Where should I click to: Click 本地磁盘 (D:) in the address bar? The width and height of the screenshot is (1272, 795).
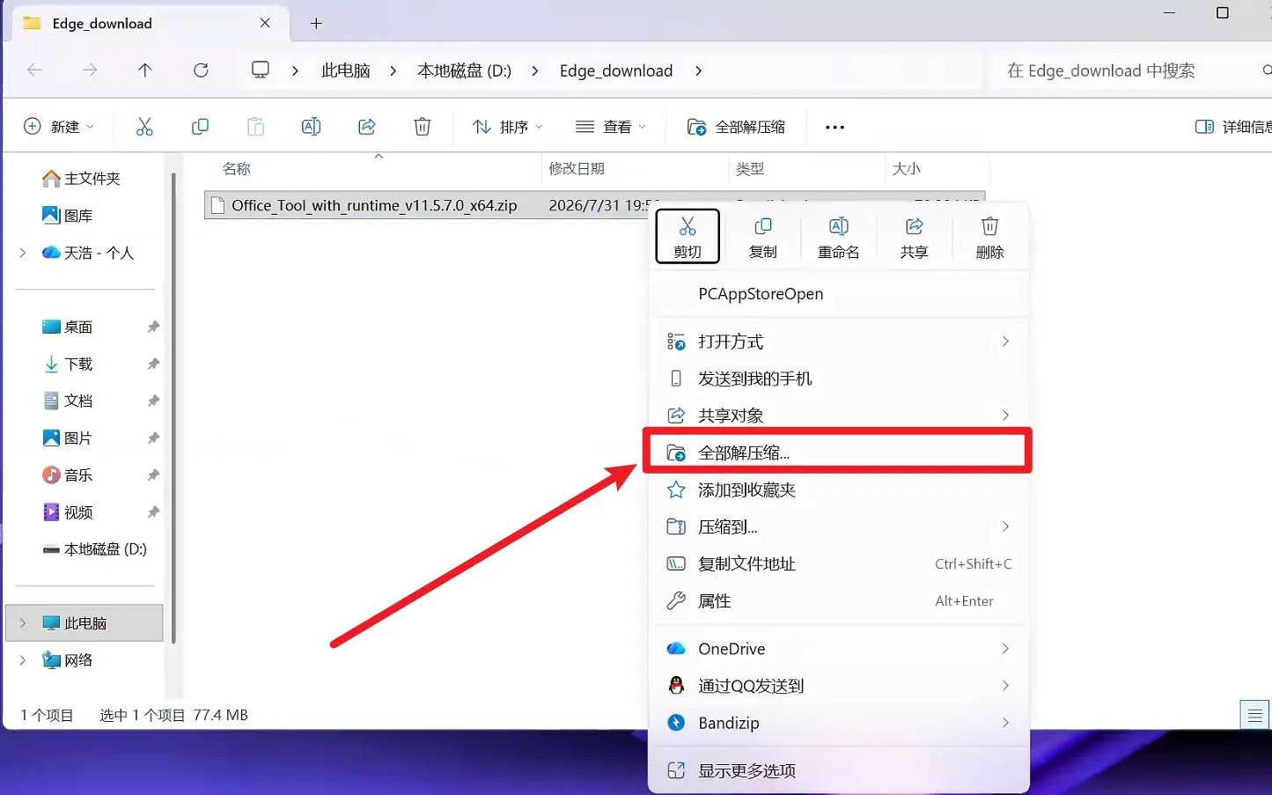[x=464, y=70]
